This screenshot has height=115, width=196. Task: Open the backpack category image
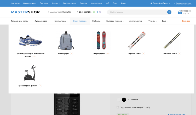click(66, 40)
